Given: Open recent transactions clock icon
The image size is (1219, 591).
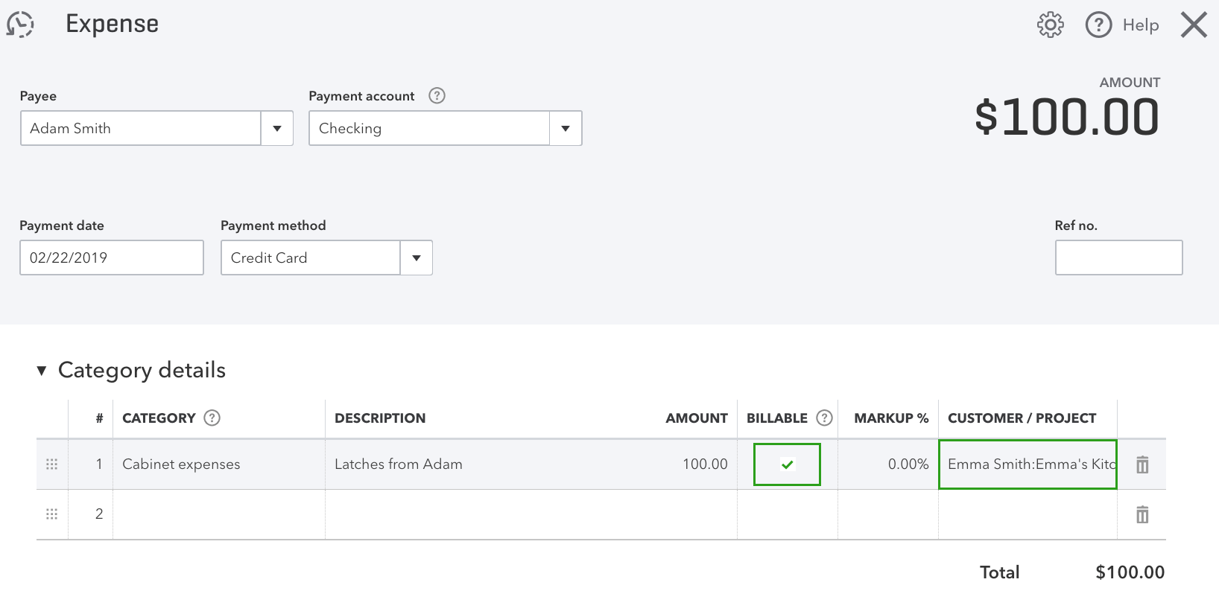Looking at the screenshot, I should point(20,25).
